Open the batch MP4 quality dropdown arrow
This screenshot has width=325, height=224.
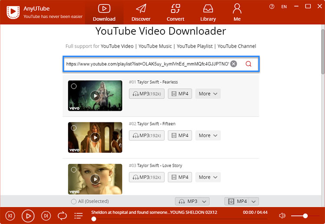pyautogui.click(x=253, y=201)
